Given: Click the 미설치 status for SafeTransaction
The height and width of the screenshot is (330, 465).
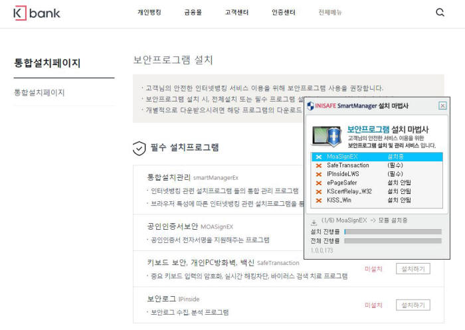Looking at the screenshot, I should (373, 269).
